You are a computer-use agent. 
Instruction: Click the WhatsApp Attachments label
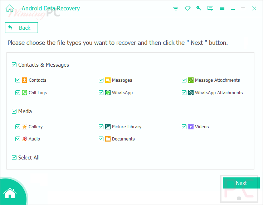point(219,92)
